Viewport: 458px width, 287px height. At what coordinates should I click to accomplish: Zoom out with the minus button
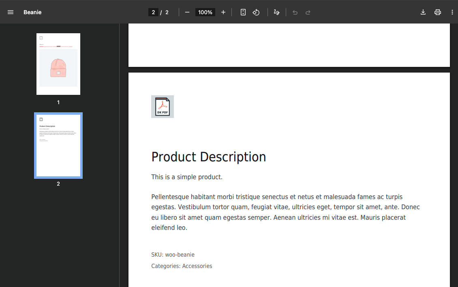click(x=187, y=12)
